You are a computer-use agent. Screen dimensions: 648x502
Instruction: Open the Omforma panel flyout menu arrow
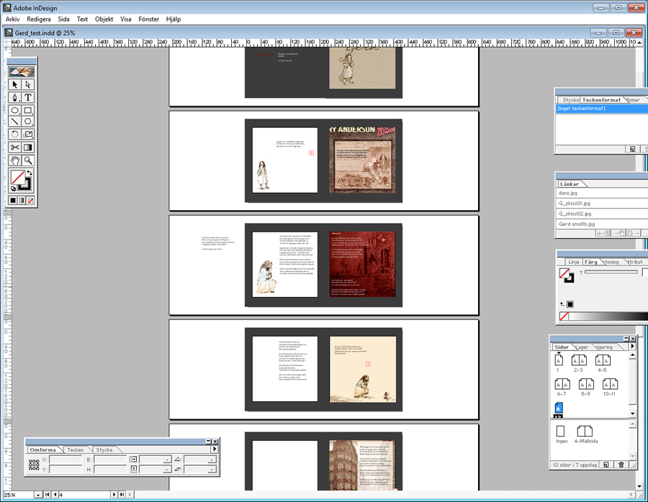point(215,449)
